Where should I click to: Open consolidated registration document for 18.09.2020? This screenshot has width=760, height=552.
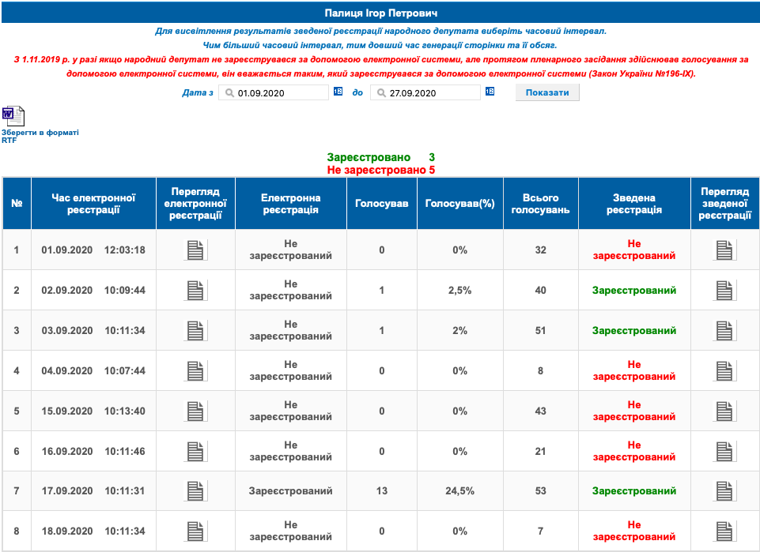click(x=725, y=531)
